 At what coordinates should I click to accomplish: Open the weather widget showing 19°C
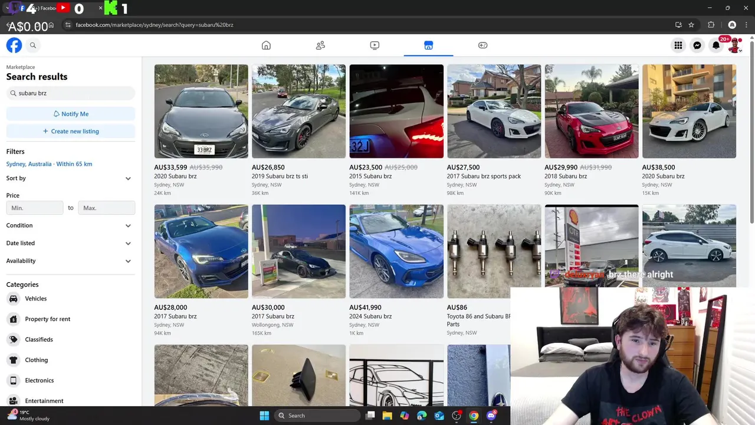click(x=28, y=416)
